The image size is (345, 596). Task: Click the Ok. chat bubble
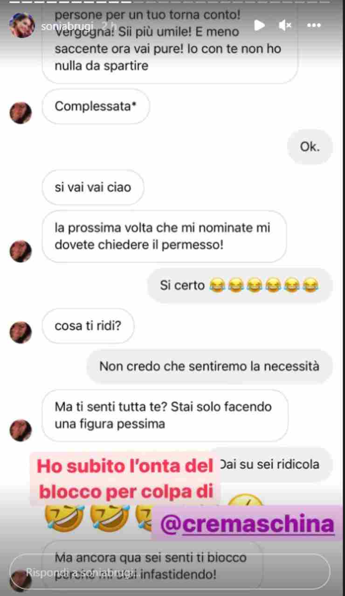[x=310, y=147]
